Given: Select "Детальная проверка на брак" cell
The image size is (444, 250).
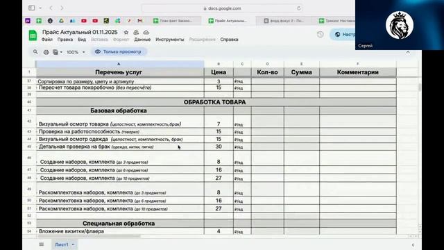Looking at the screenshot, I should coord(120,147).
